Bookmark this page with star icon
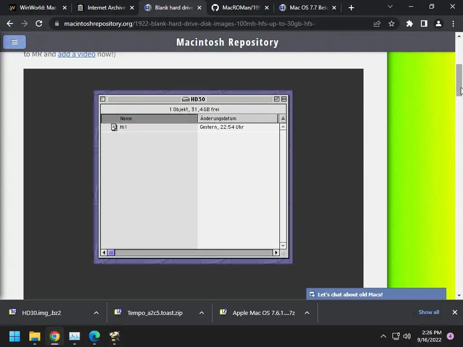The height and width of the screenshot is (347, 463). (x=391, y=23)
